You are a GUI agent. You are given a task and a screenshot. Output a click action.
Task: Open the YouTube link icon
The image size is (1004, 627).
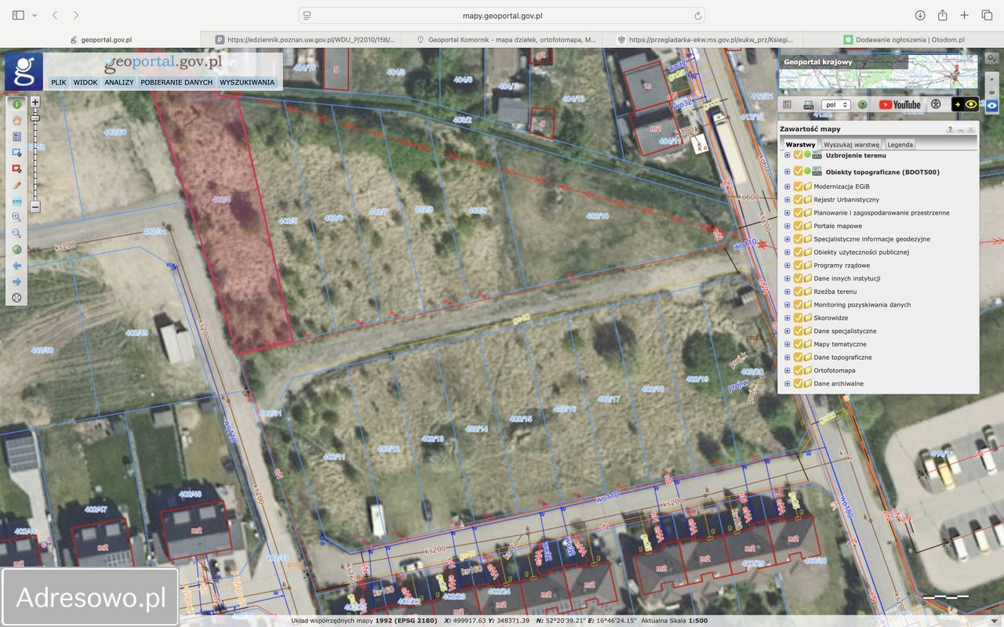(900, 104)
